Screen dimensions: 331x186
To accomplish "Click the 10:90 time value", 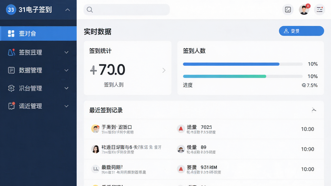I will pyautogui.click(x=307, y=149).
